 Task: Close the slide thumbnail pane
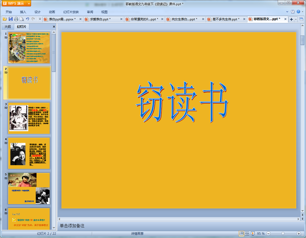(x=54, y=27)
